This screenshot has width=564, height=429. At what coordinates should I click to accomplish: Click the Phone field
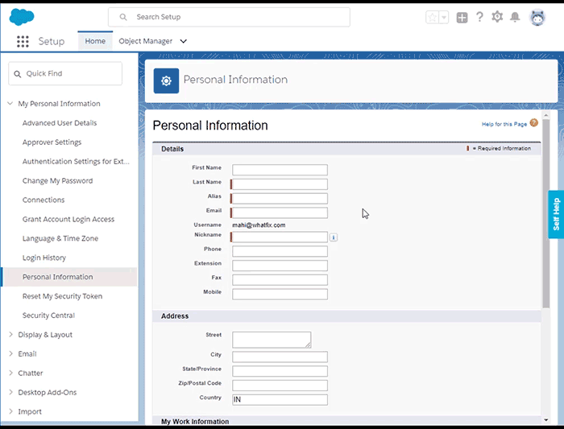pyautogui.click(x=280, y=251)
